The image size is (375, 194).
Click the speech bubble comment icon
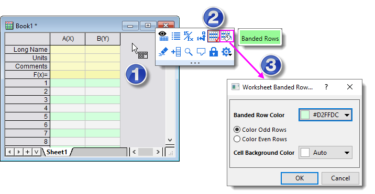pyautogui.click(x=201, y=52)
